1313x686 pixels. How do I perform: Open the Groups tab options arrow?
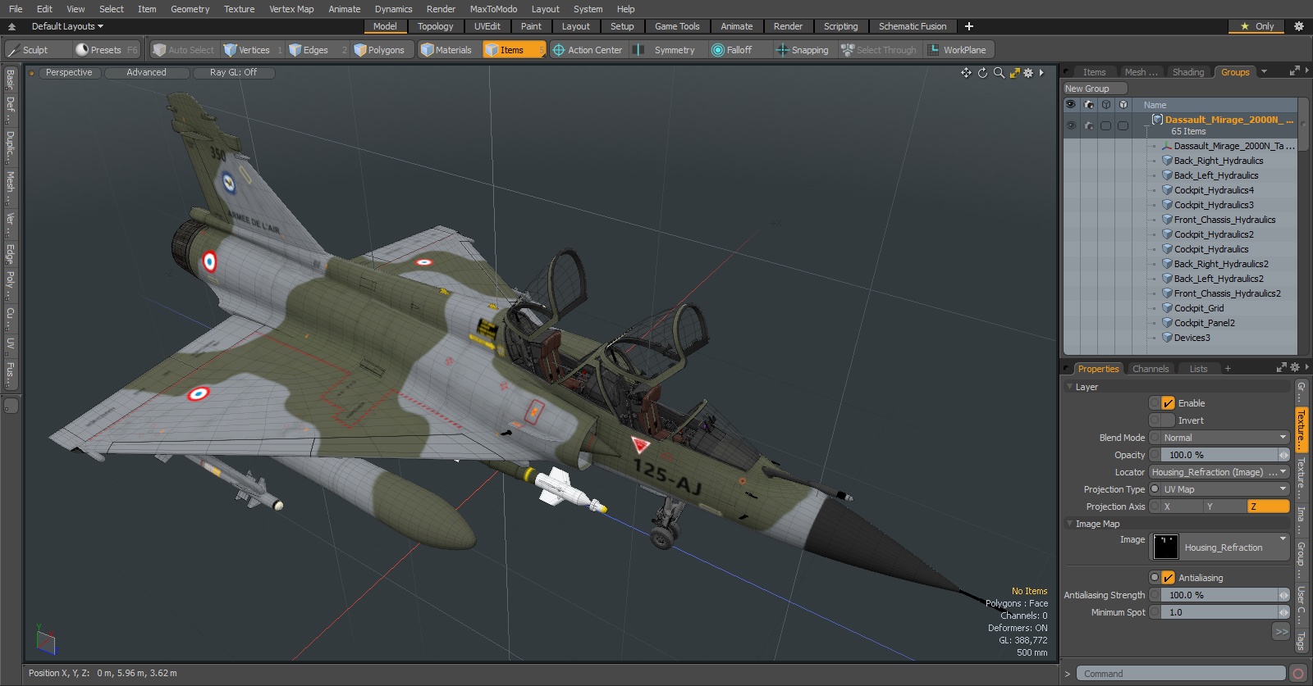coord(1264,72)
